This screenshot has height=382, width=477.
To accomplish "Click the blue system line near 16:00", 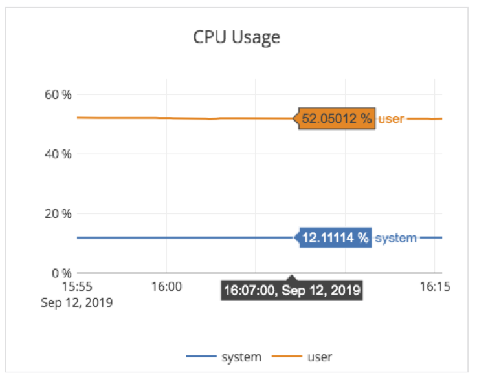I will (x=166, y=238).
